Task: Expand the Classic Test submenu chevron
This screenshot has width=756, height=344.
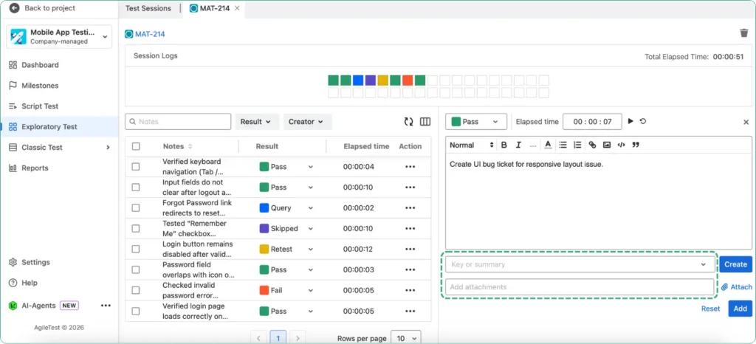Action: pos(108,148)
